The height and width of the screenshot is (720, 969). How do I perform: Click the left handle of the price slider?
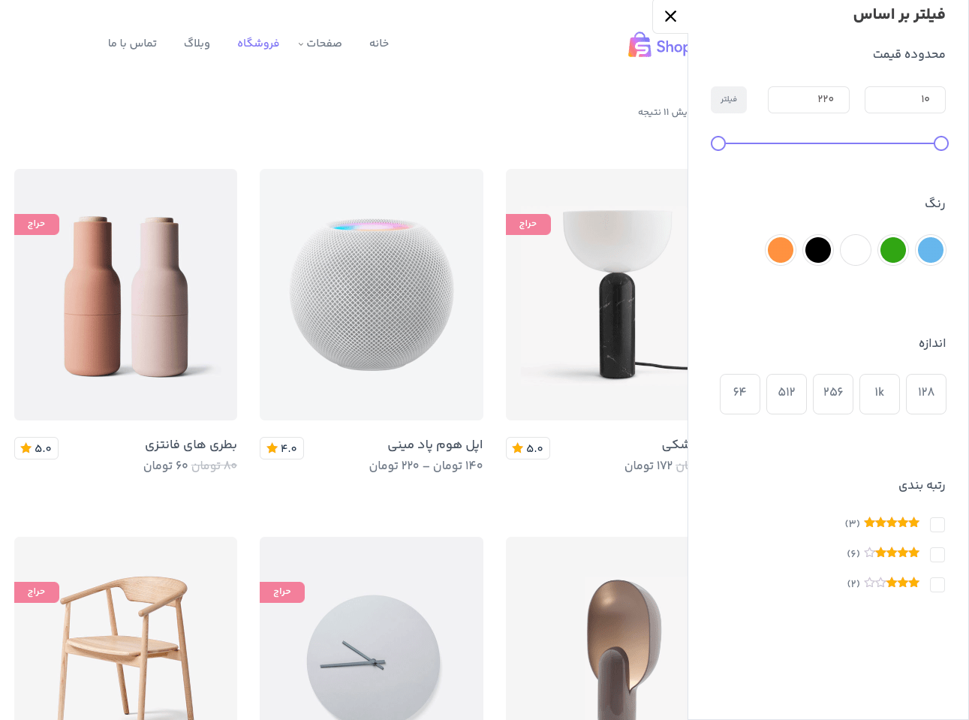click(718, 143)
